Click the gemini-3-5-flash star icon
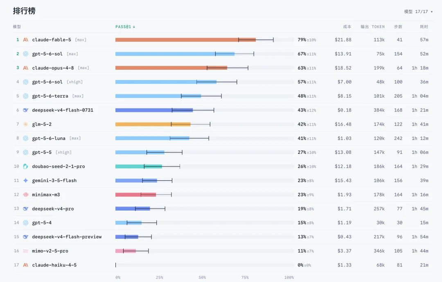 point(26,180)
